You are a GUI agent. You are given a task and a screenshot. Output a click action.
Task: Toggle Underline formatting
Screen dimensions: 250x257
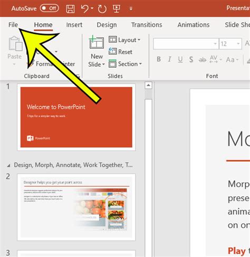(x=180, y=59)
